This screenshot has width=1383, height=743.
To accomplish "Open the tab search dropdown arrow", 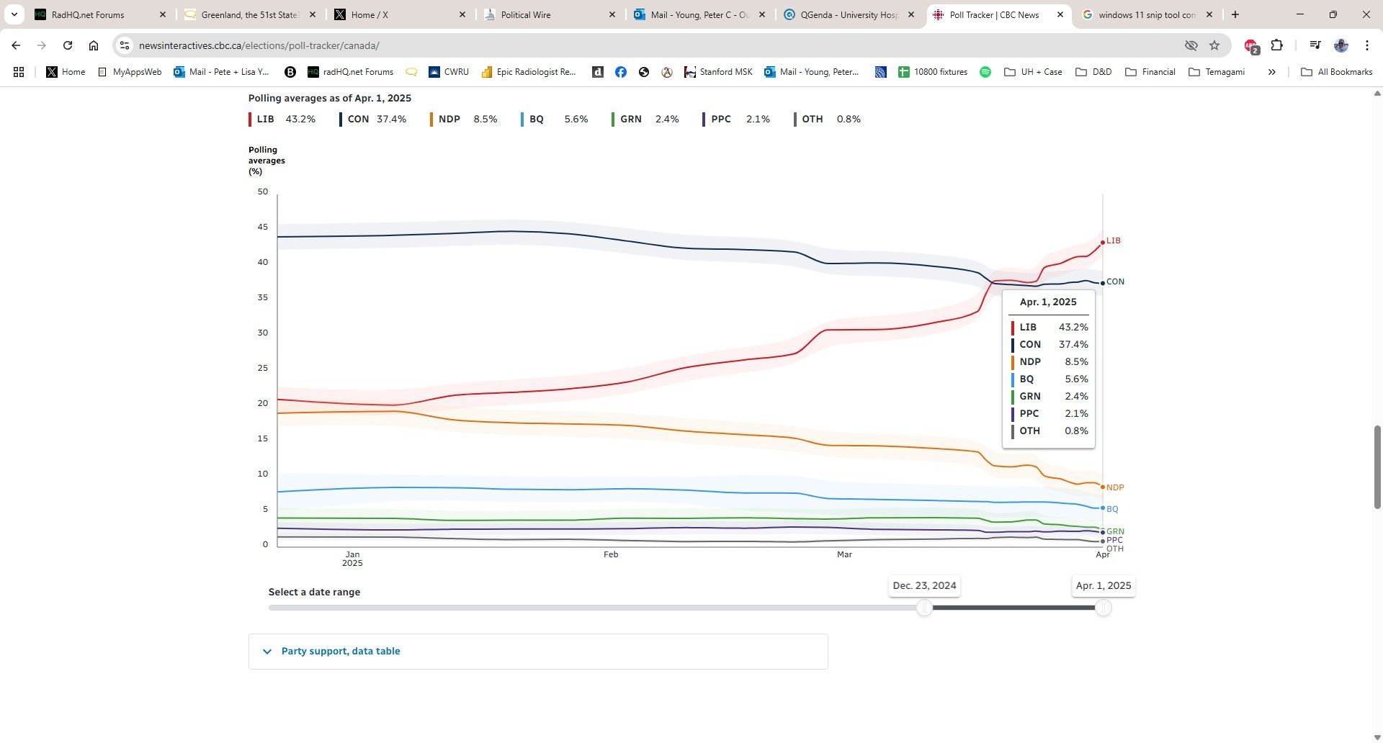I will click(14, 14).
